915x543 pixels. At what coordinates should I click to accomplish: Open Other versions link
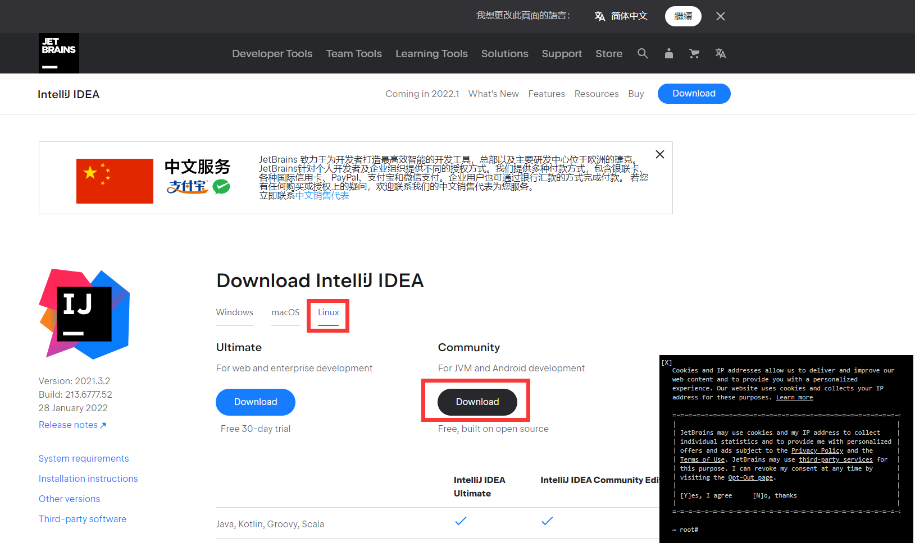[x=69, y=499]
